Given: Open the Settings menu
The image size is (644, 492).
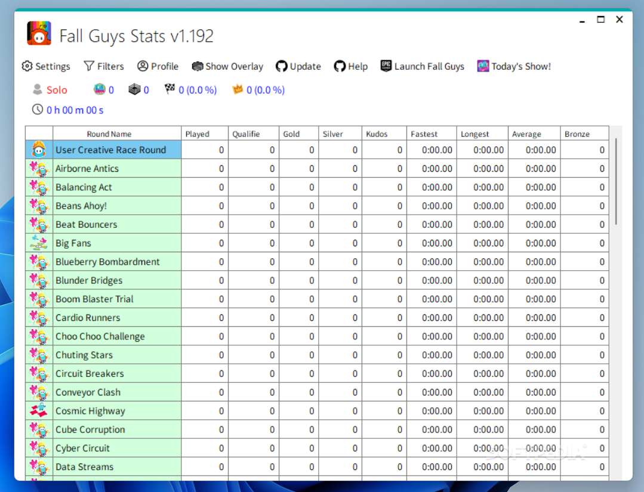Looking at the screenshot, I should click(46, 66).
